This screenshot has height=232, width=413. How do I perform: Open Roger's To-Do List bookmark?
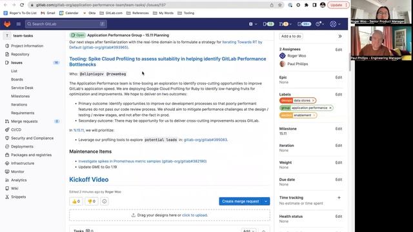tap(20, 13)
